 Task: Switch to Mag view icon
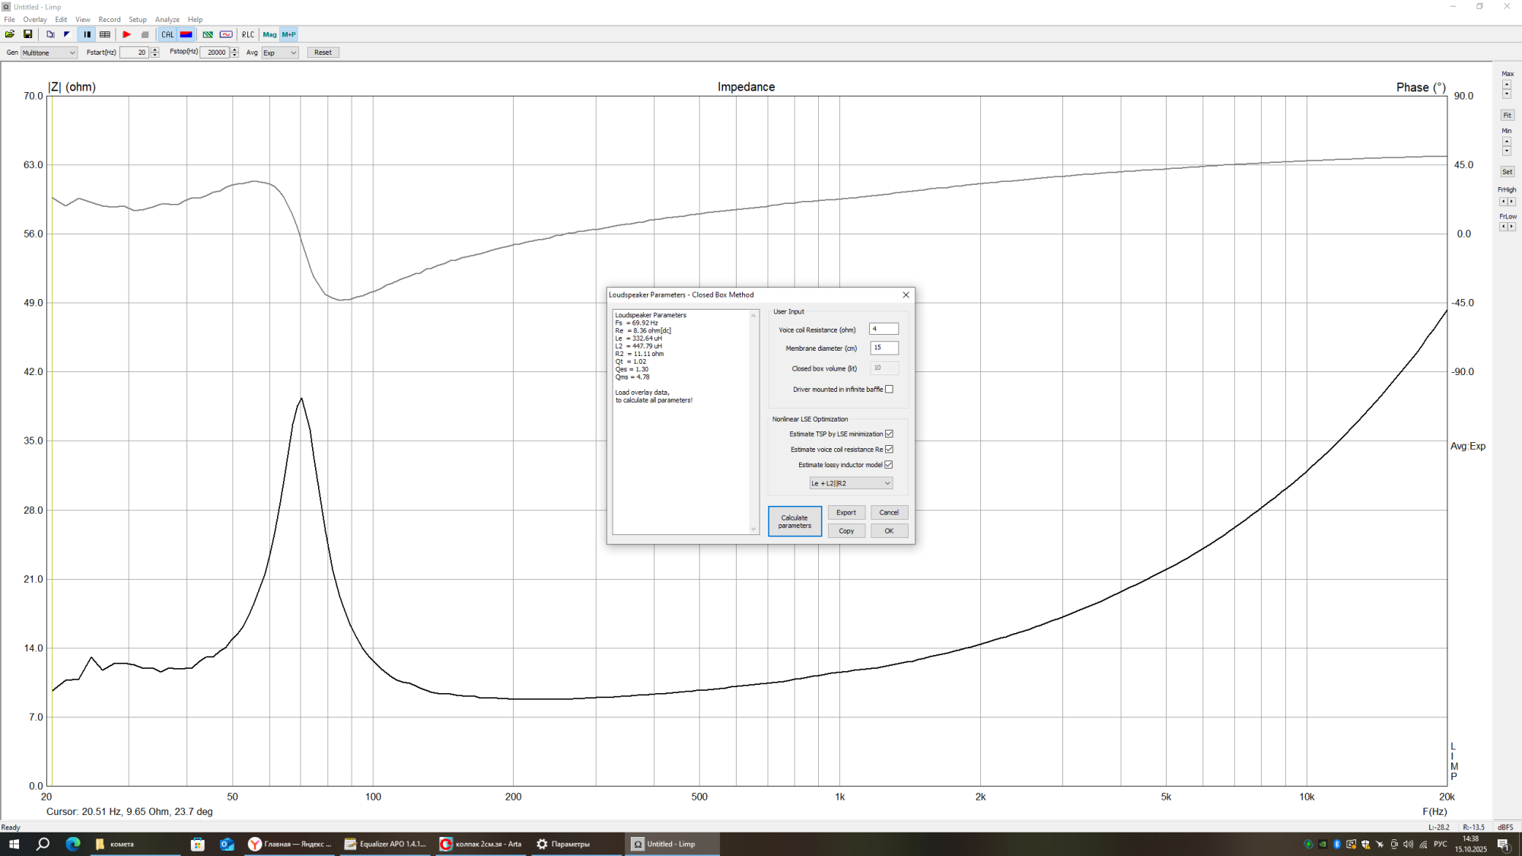(269, 34)
